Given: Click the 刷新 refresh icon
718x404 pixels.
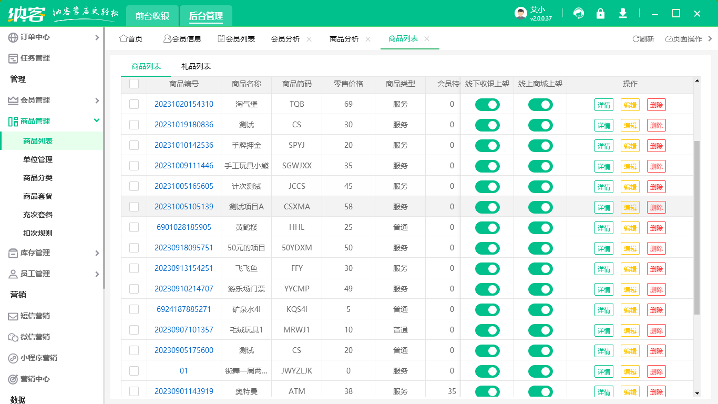Looking at the screenshot, I should pos(635,39).
